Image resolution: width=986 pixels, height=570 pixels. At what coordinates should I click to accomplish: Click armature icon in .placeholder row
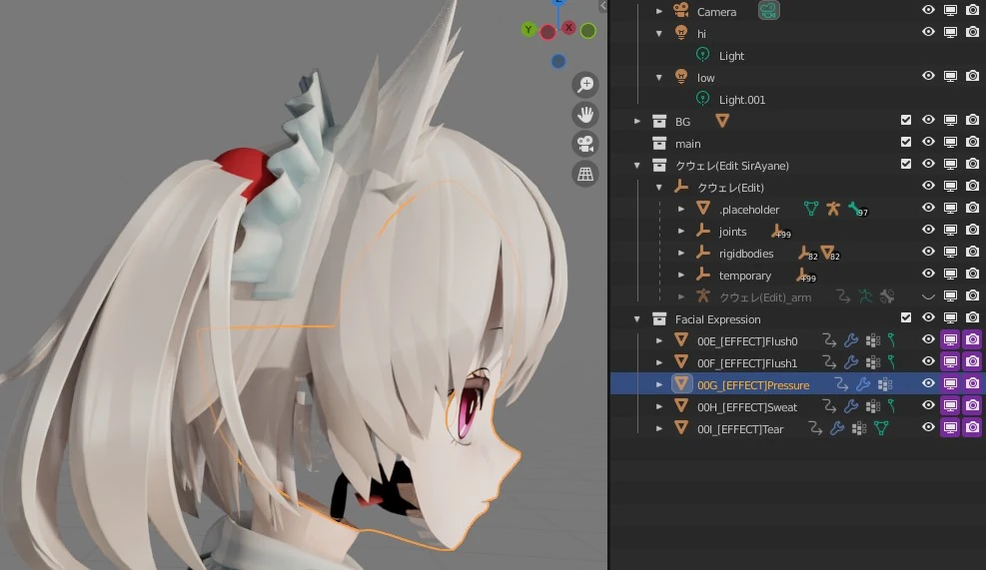coord(833,208)
